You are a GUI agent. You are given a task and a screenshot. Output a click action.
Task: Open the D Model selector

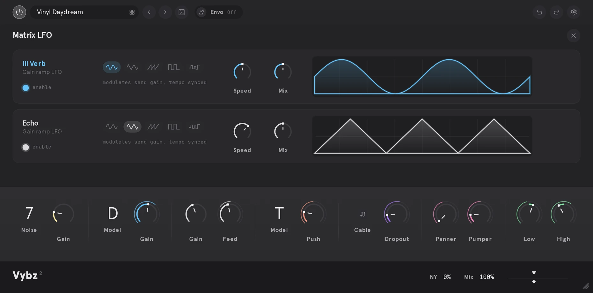[x=113, y=213]
